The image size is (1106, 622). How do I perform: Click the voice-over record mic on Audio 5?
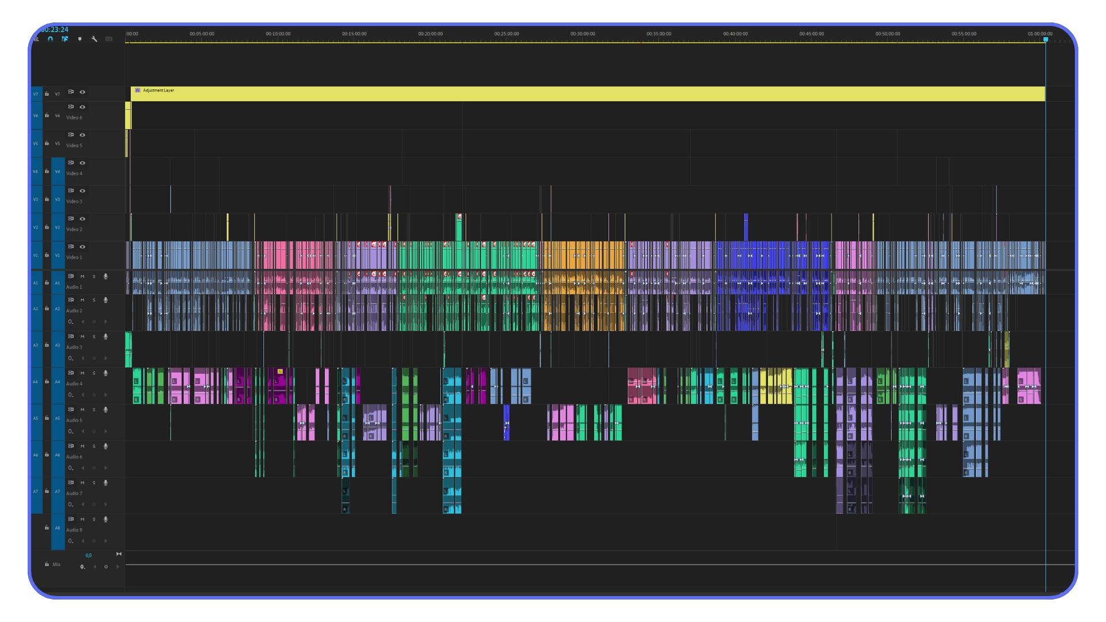(105, 409)
